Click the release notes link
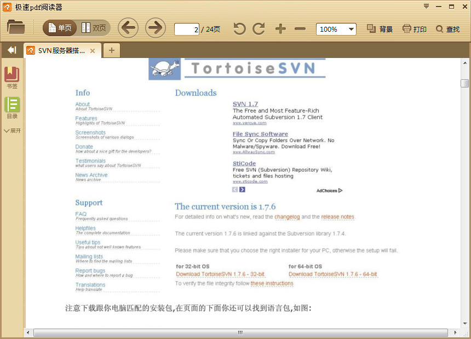Viewport: 471px width, 339px height. click(337, 217)
